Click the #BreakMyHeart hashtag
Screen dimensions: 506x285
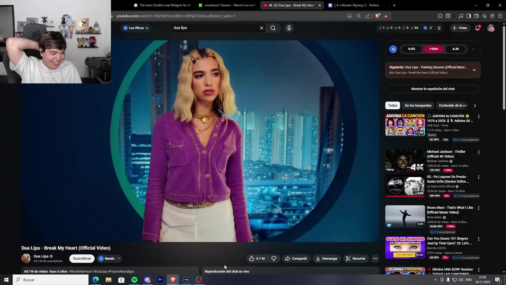[81, 272]
